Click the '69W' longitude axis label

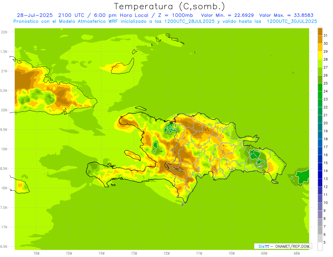(264, 253)
